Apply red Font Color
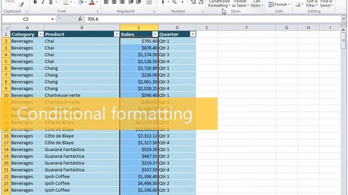The height and width of the screenshot is (195, 348). pos(92,2)
